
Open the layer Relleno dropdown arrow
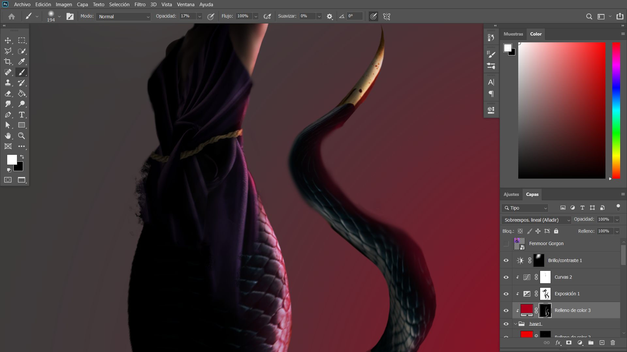[x=617, y=231]
